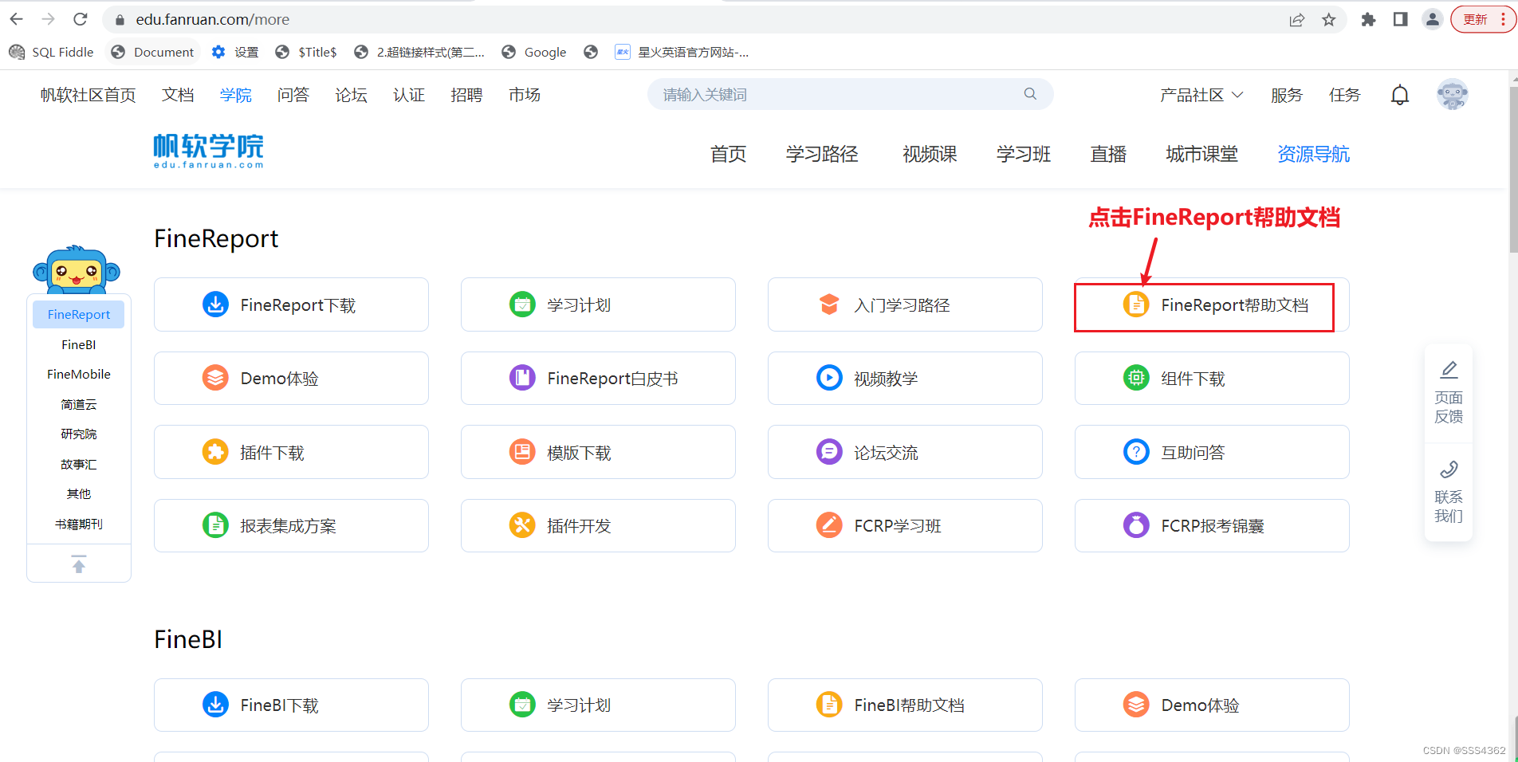Click the 帆软学院 logo
This screenshot has height=762, width=1518.
(208, 151)
